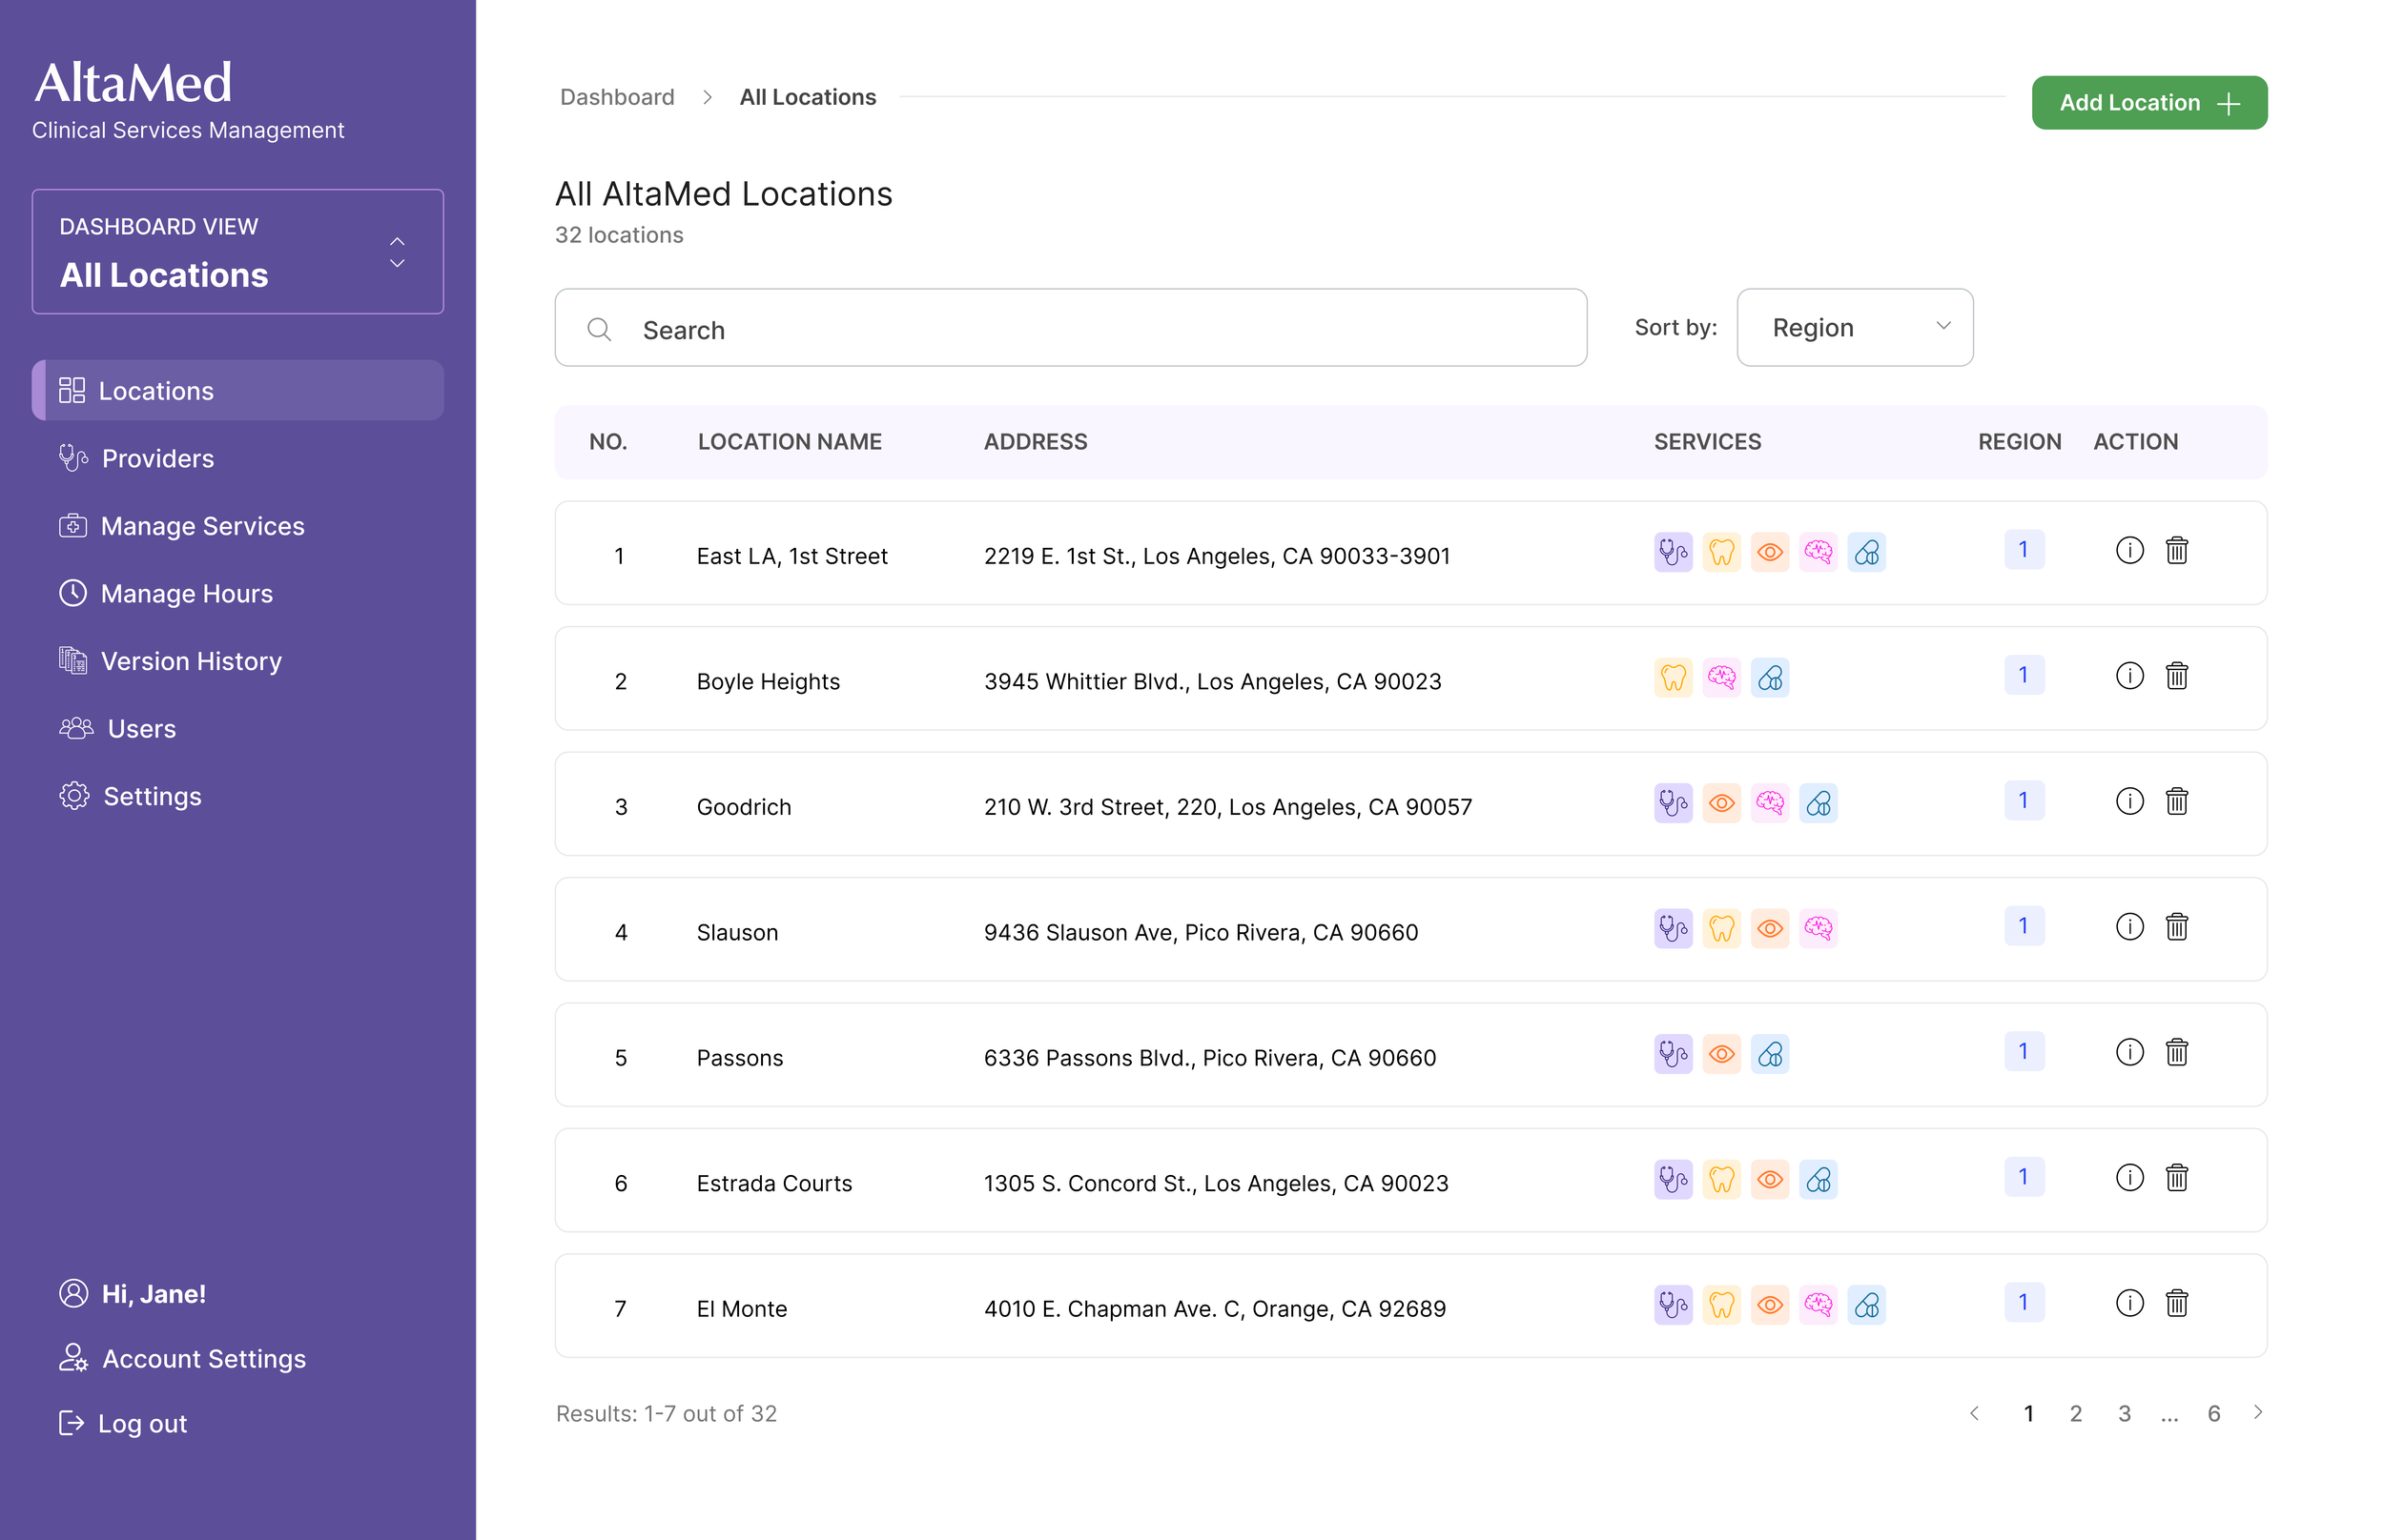The image size is (2384, 1540).
Task: Click pharmacy icon in Goodrich row
Action: tap(1818, 803)
